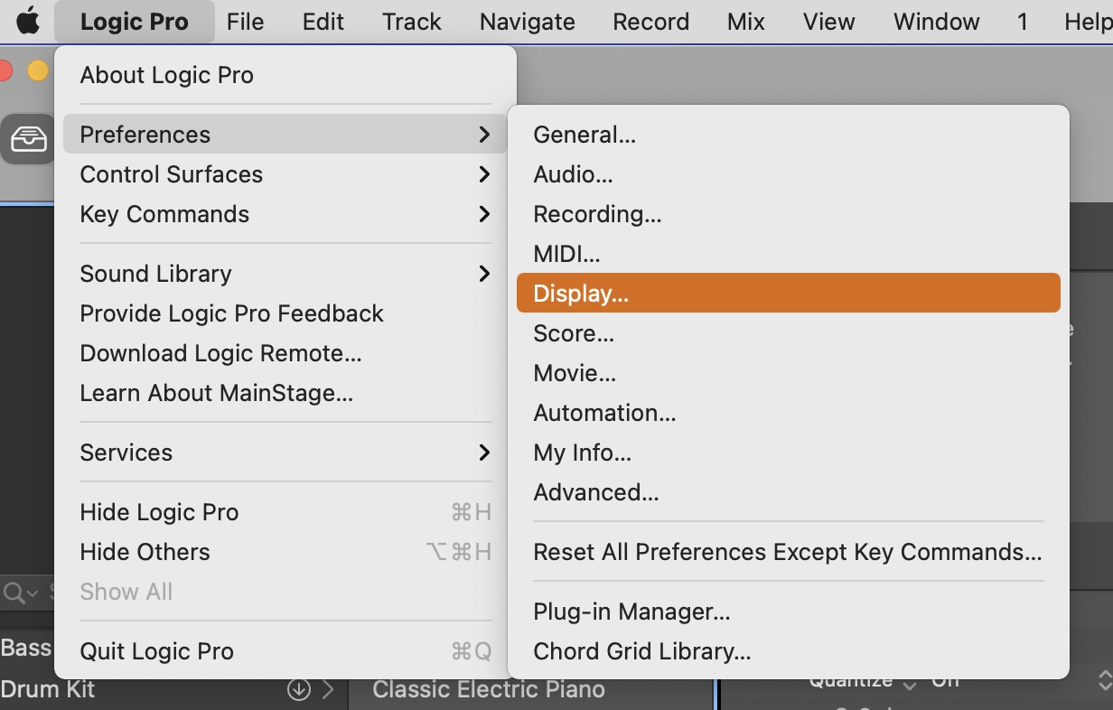This screenshot has height=710, width=1113.
Task: Open Audio preferences
Action: tap(788, 174)
